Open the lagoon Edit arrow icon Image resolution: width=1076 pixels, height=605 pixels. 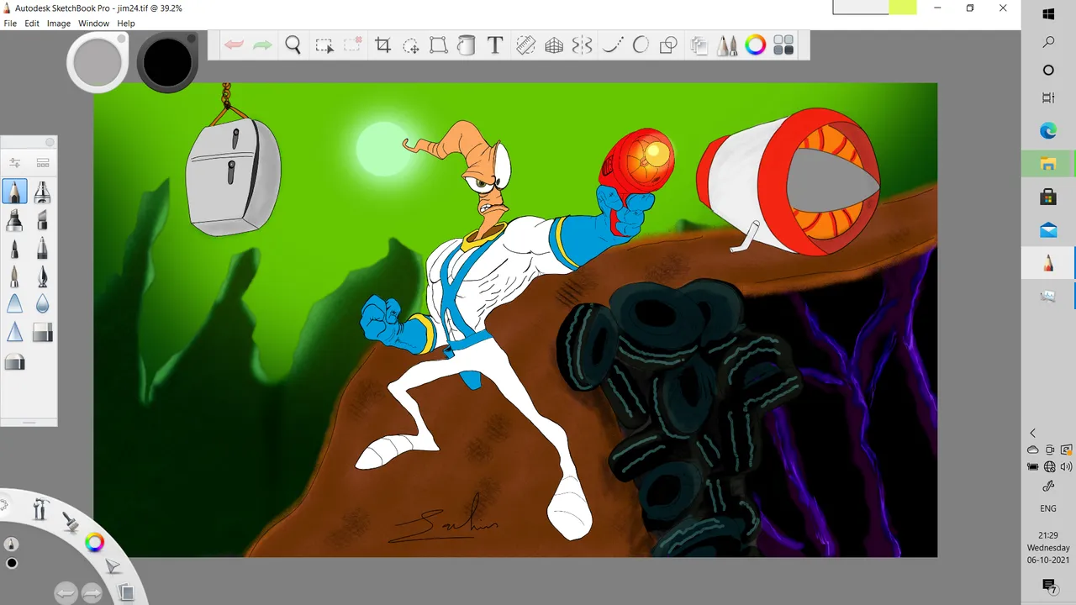coord(113,568)
